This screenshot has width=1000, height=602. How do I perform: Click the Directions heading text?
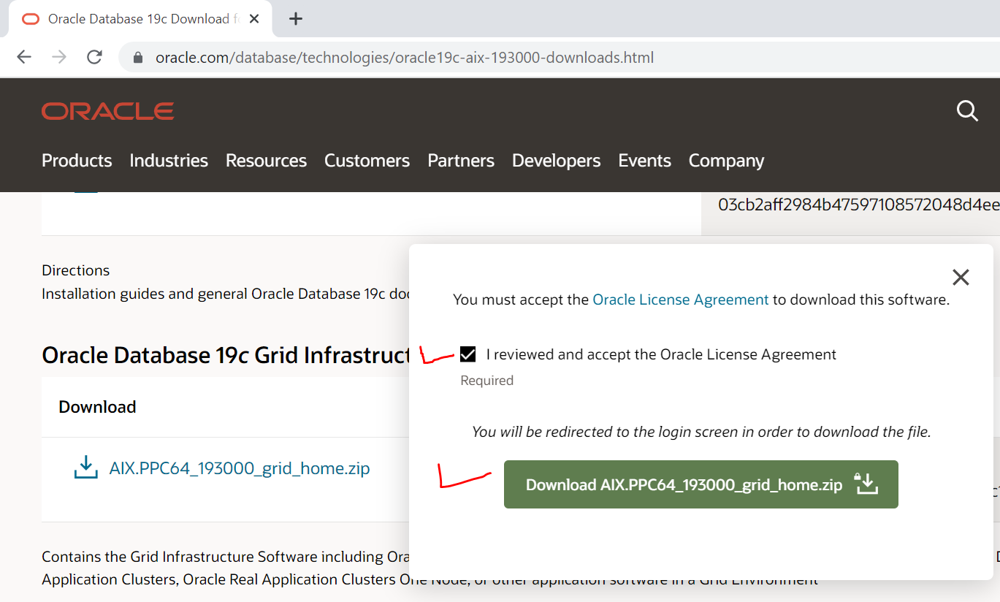(x=76, y=270)
